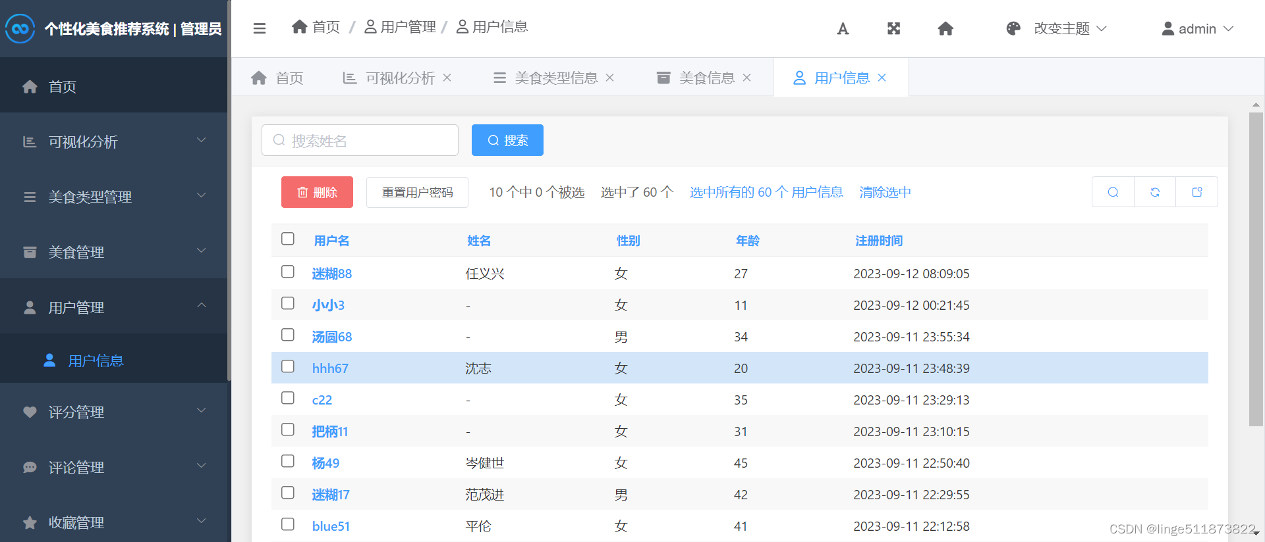Click the house icon beside sidebar 首页
The height and width of the screenshot is (542, 1265).
tap(30, 86)
